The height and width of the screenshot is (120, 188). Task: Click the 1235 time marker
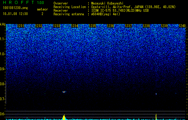[x=92, y=26]
